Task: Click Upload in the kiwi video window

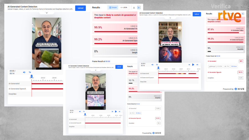Action: (x=80, y=8)
